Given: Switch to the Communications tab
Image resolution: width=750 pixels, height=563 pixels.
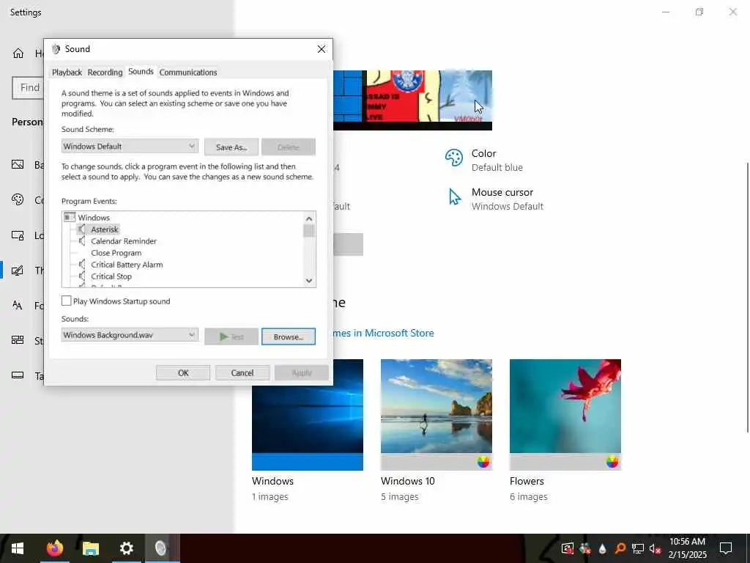Looking at the screenshot, I should pos(188,73).
